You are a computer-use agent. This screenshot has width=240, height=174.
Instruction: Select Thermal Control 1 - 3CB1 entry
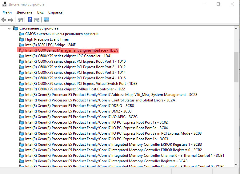[125, 156]
